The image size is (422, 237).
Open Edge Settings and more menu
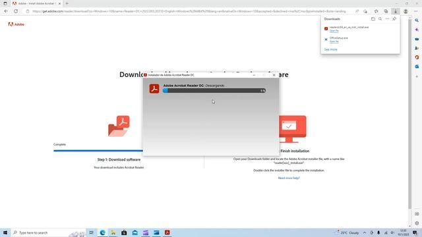[416, 11]
